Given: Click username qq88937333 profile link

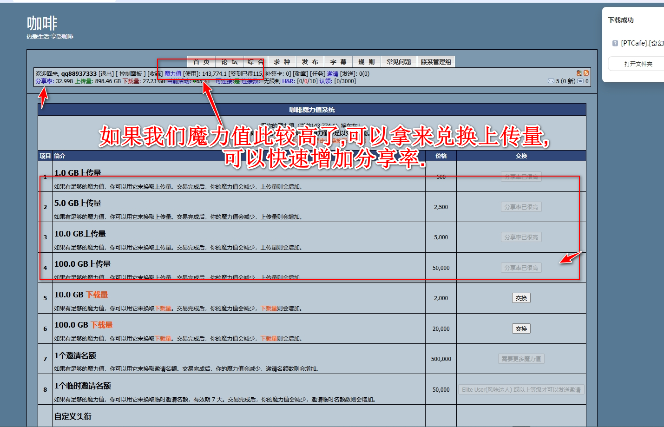Looking at the screenshot, I should click(79, 74).
